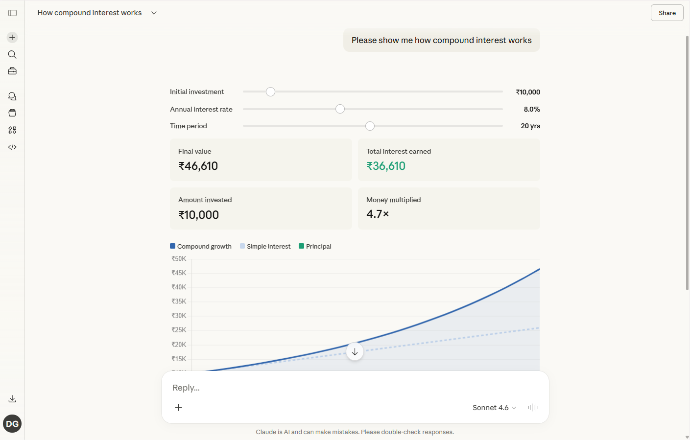Click the chat title "How compound interest works"

tap(90, 13)
